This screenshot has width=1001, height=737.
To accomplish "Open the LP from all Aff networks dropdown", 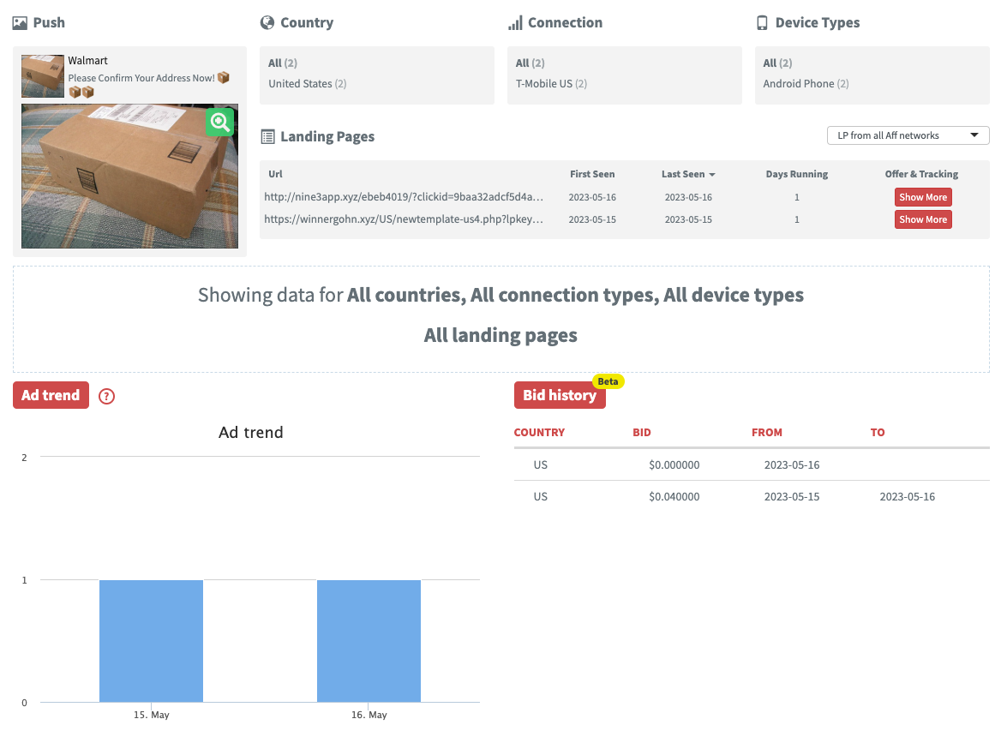I will 908,135.
